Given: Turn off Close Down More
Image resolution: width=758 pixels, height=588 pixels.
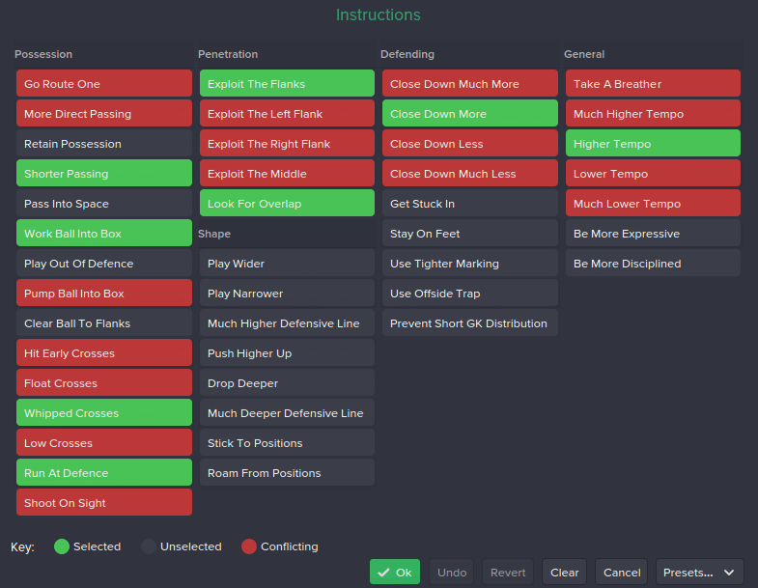Looking at the screenshot, I should (x=470, y=114).
